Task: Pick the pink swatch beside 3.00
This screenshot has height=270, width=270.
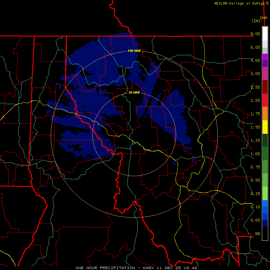Action: point(265,74)
